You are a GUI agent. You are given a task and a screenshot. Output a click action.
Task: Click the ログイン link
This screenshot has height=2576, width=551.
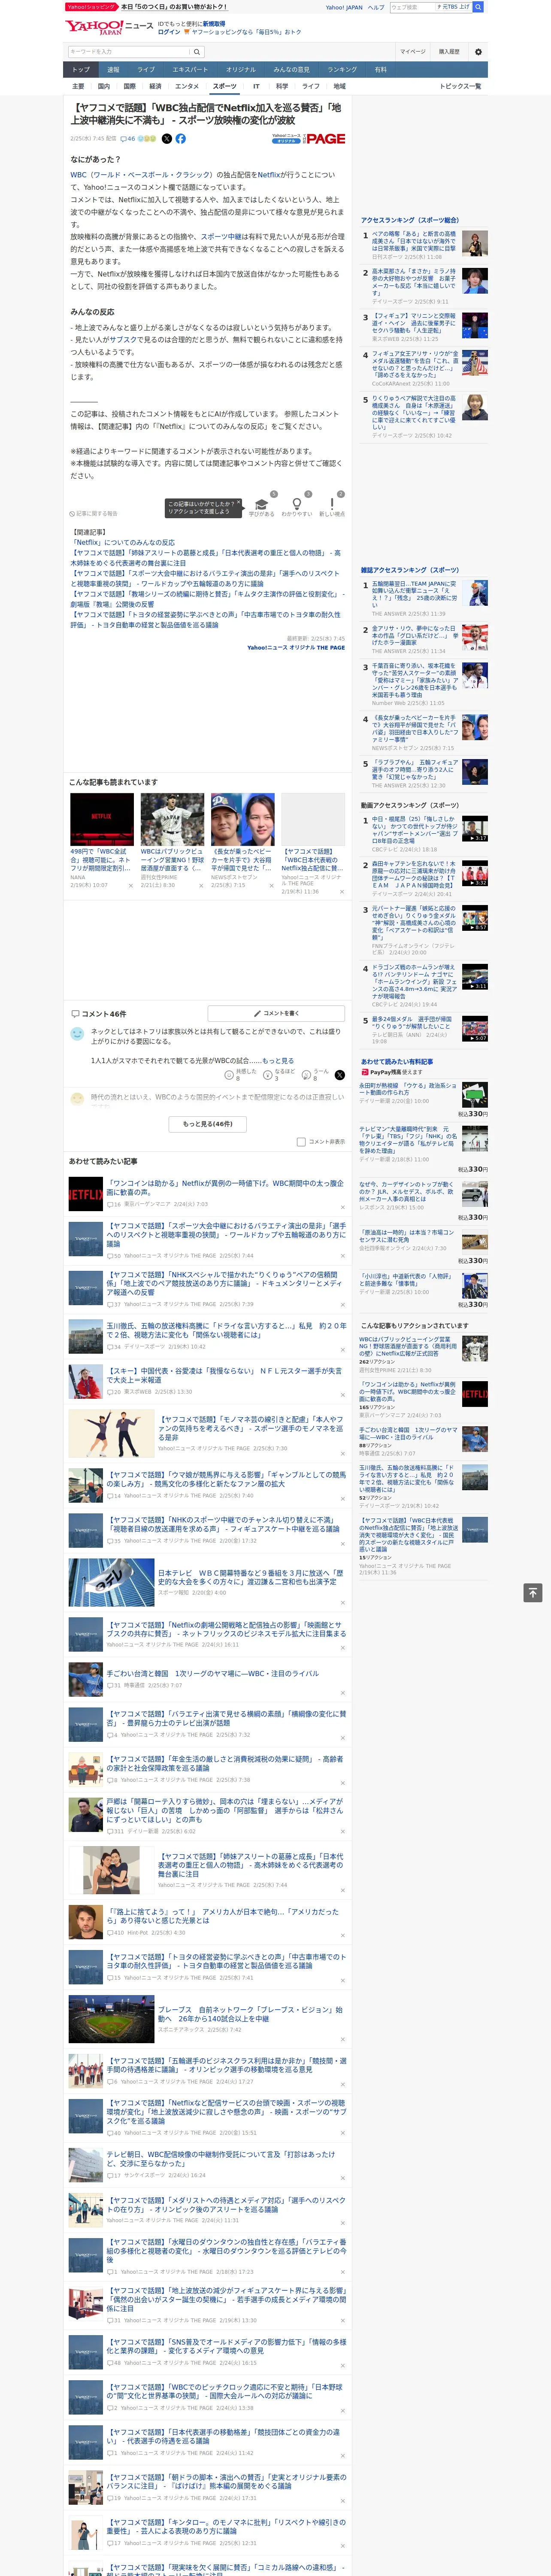point(169,32)
